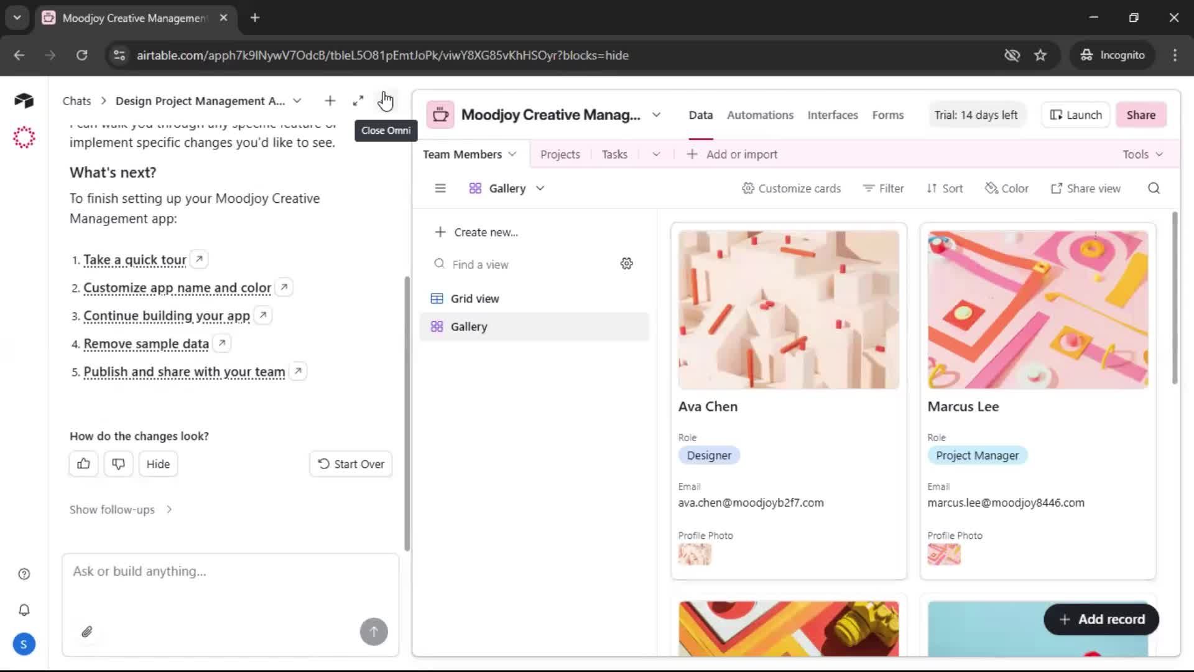
Task: Expand Omni chat to fullscreen
Action: click(358, 101)
